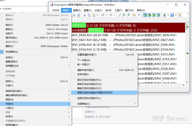Image resolution: width=192 pixels, height=126 pixels.
Task: Click the third wrap-mode icon in the toolbar
Action: tap(154, 15)
